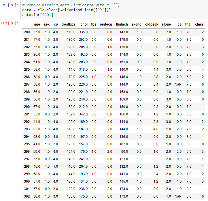208x201 pixels.
Task: Select row index 298
Action: 27,167
